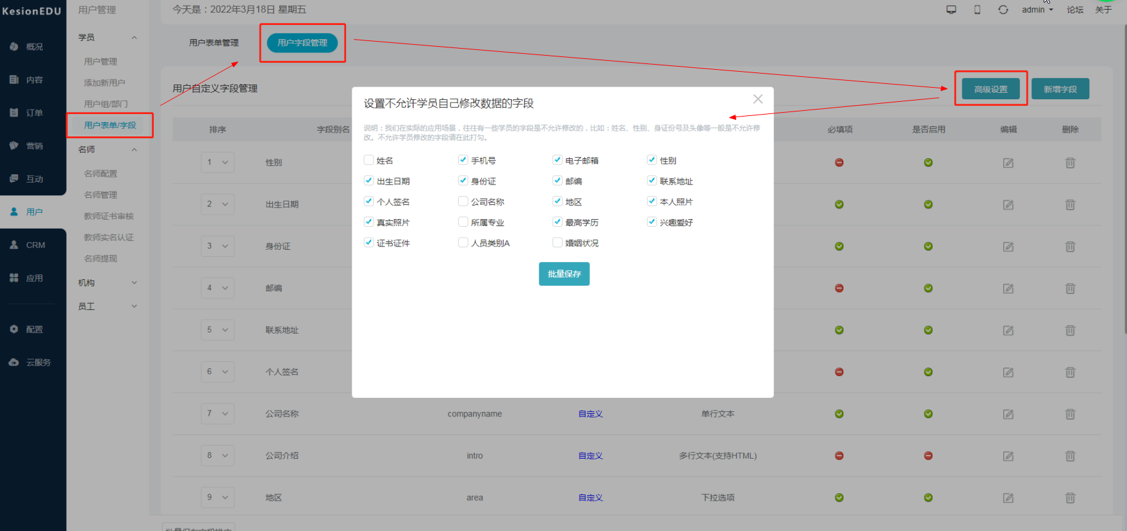Click the 批量保存 button
Viewport: 1127px width, 531px height.
(x=564, y=274)
